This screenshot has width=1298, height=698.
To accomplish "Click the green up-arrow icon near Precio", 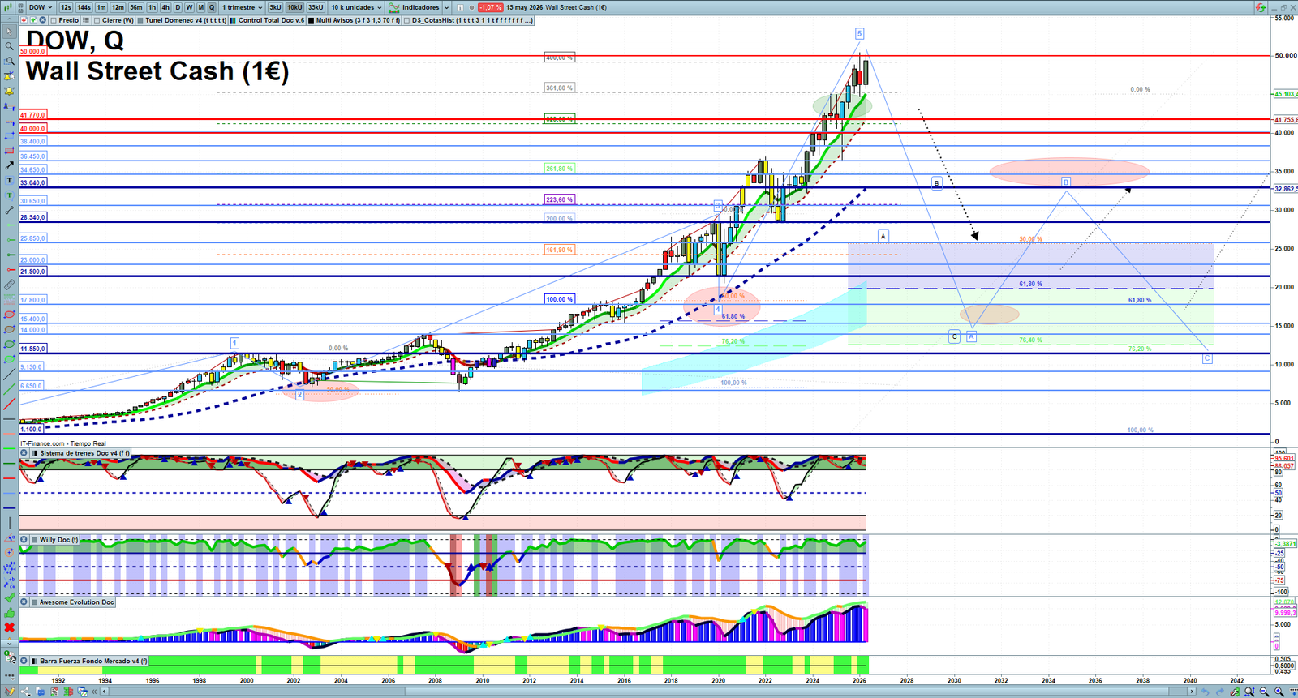I will (x=33, y=20).
